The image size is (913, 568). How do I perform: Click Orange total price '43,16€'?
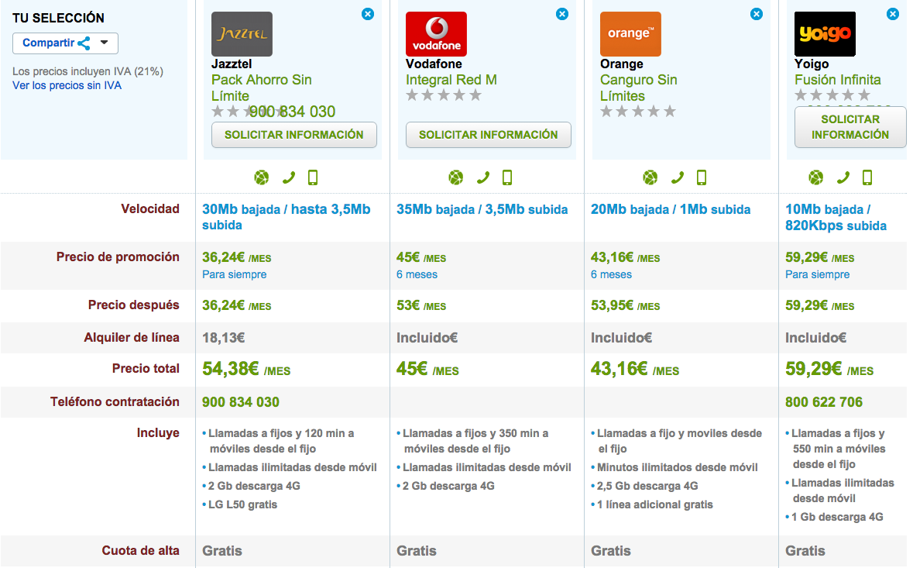coord(619,369)
